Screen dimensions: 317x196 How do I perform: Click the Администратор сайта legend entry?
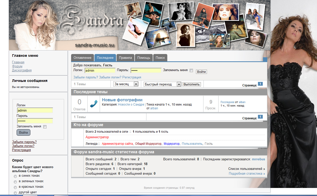117,144
